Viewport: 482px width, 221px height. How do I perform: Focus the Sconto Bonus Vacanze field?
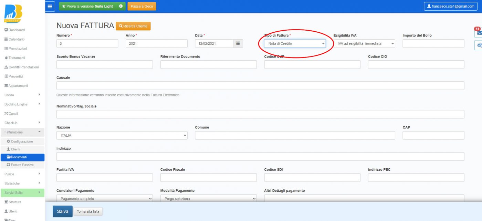pos(105,64)
